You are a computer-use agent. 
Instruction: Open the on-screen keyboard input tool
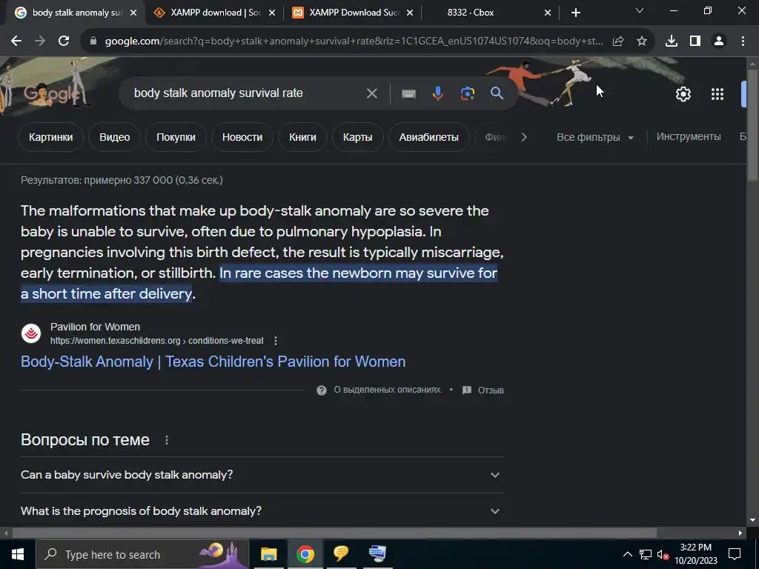click(408, 93)
